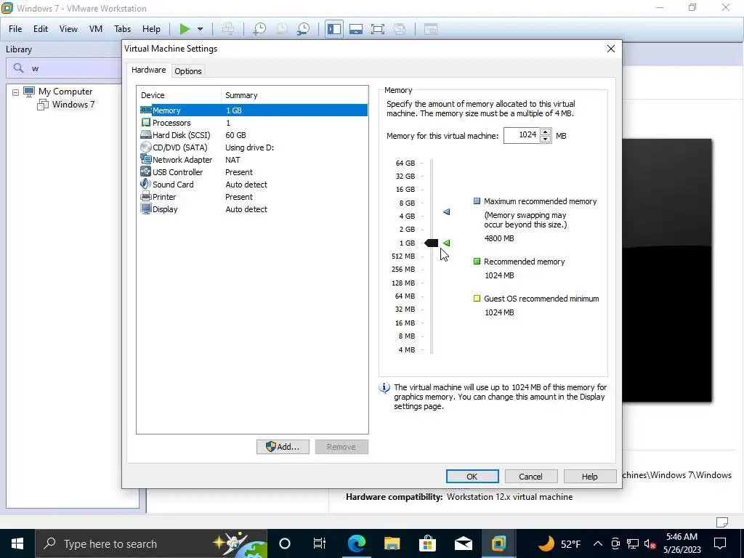Image resolution: width=744 pixels, height=558 pixels.
Task: Select the Display device
Action: [x=254, y=209]
